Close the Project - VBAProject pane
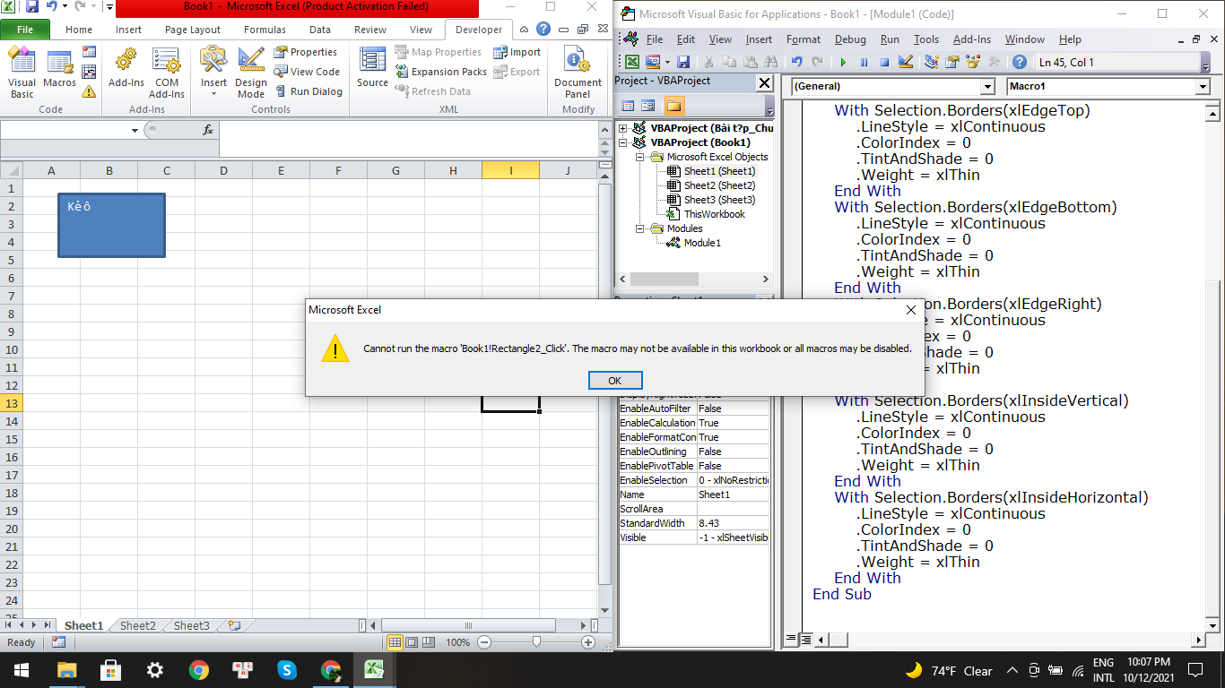 click(x=765, y=82)
